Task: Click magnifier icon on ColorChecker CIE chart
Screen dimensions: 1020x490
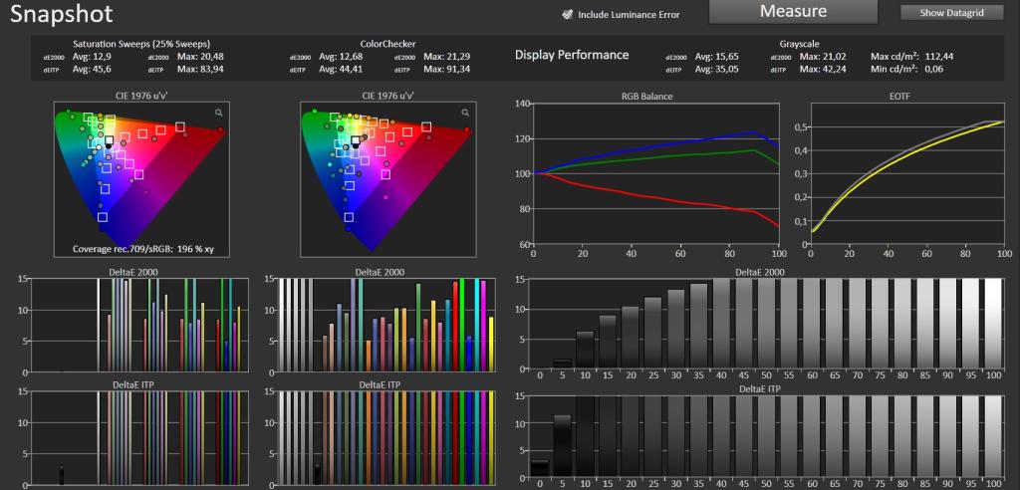Action: [466, 113]
